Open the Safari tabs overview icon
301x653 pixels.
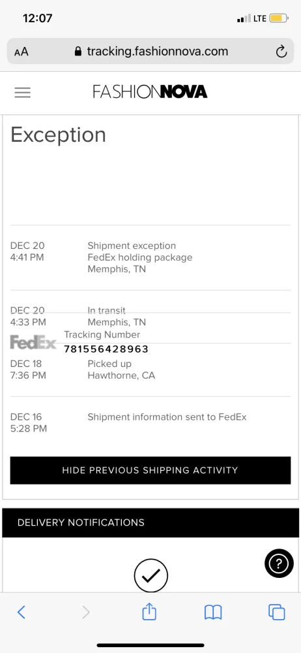[x=276, y=613]
